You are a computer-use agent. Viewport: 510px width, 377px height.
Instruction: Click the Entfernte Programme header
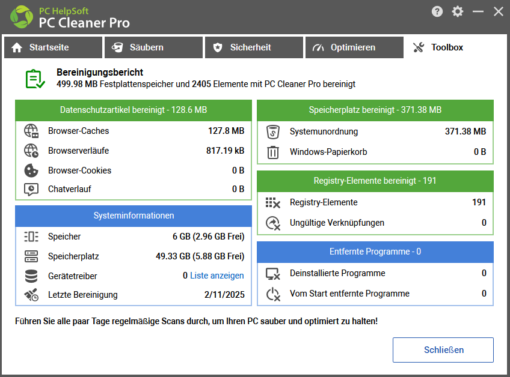(375, 252)
